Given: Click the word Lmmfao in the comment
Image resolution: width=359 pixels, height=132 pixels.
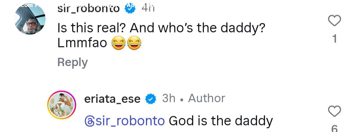Looking at the screenshot, I should (x=82, y=43).
